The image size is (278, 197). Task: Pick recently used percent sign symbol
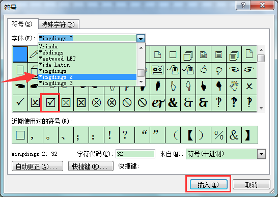218,135
